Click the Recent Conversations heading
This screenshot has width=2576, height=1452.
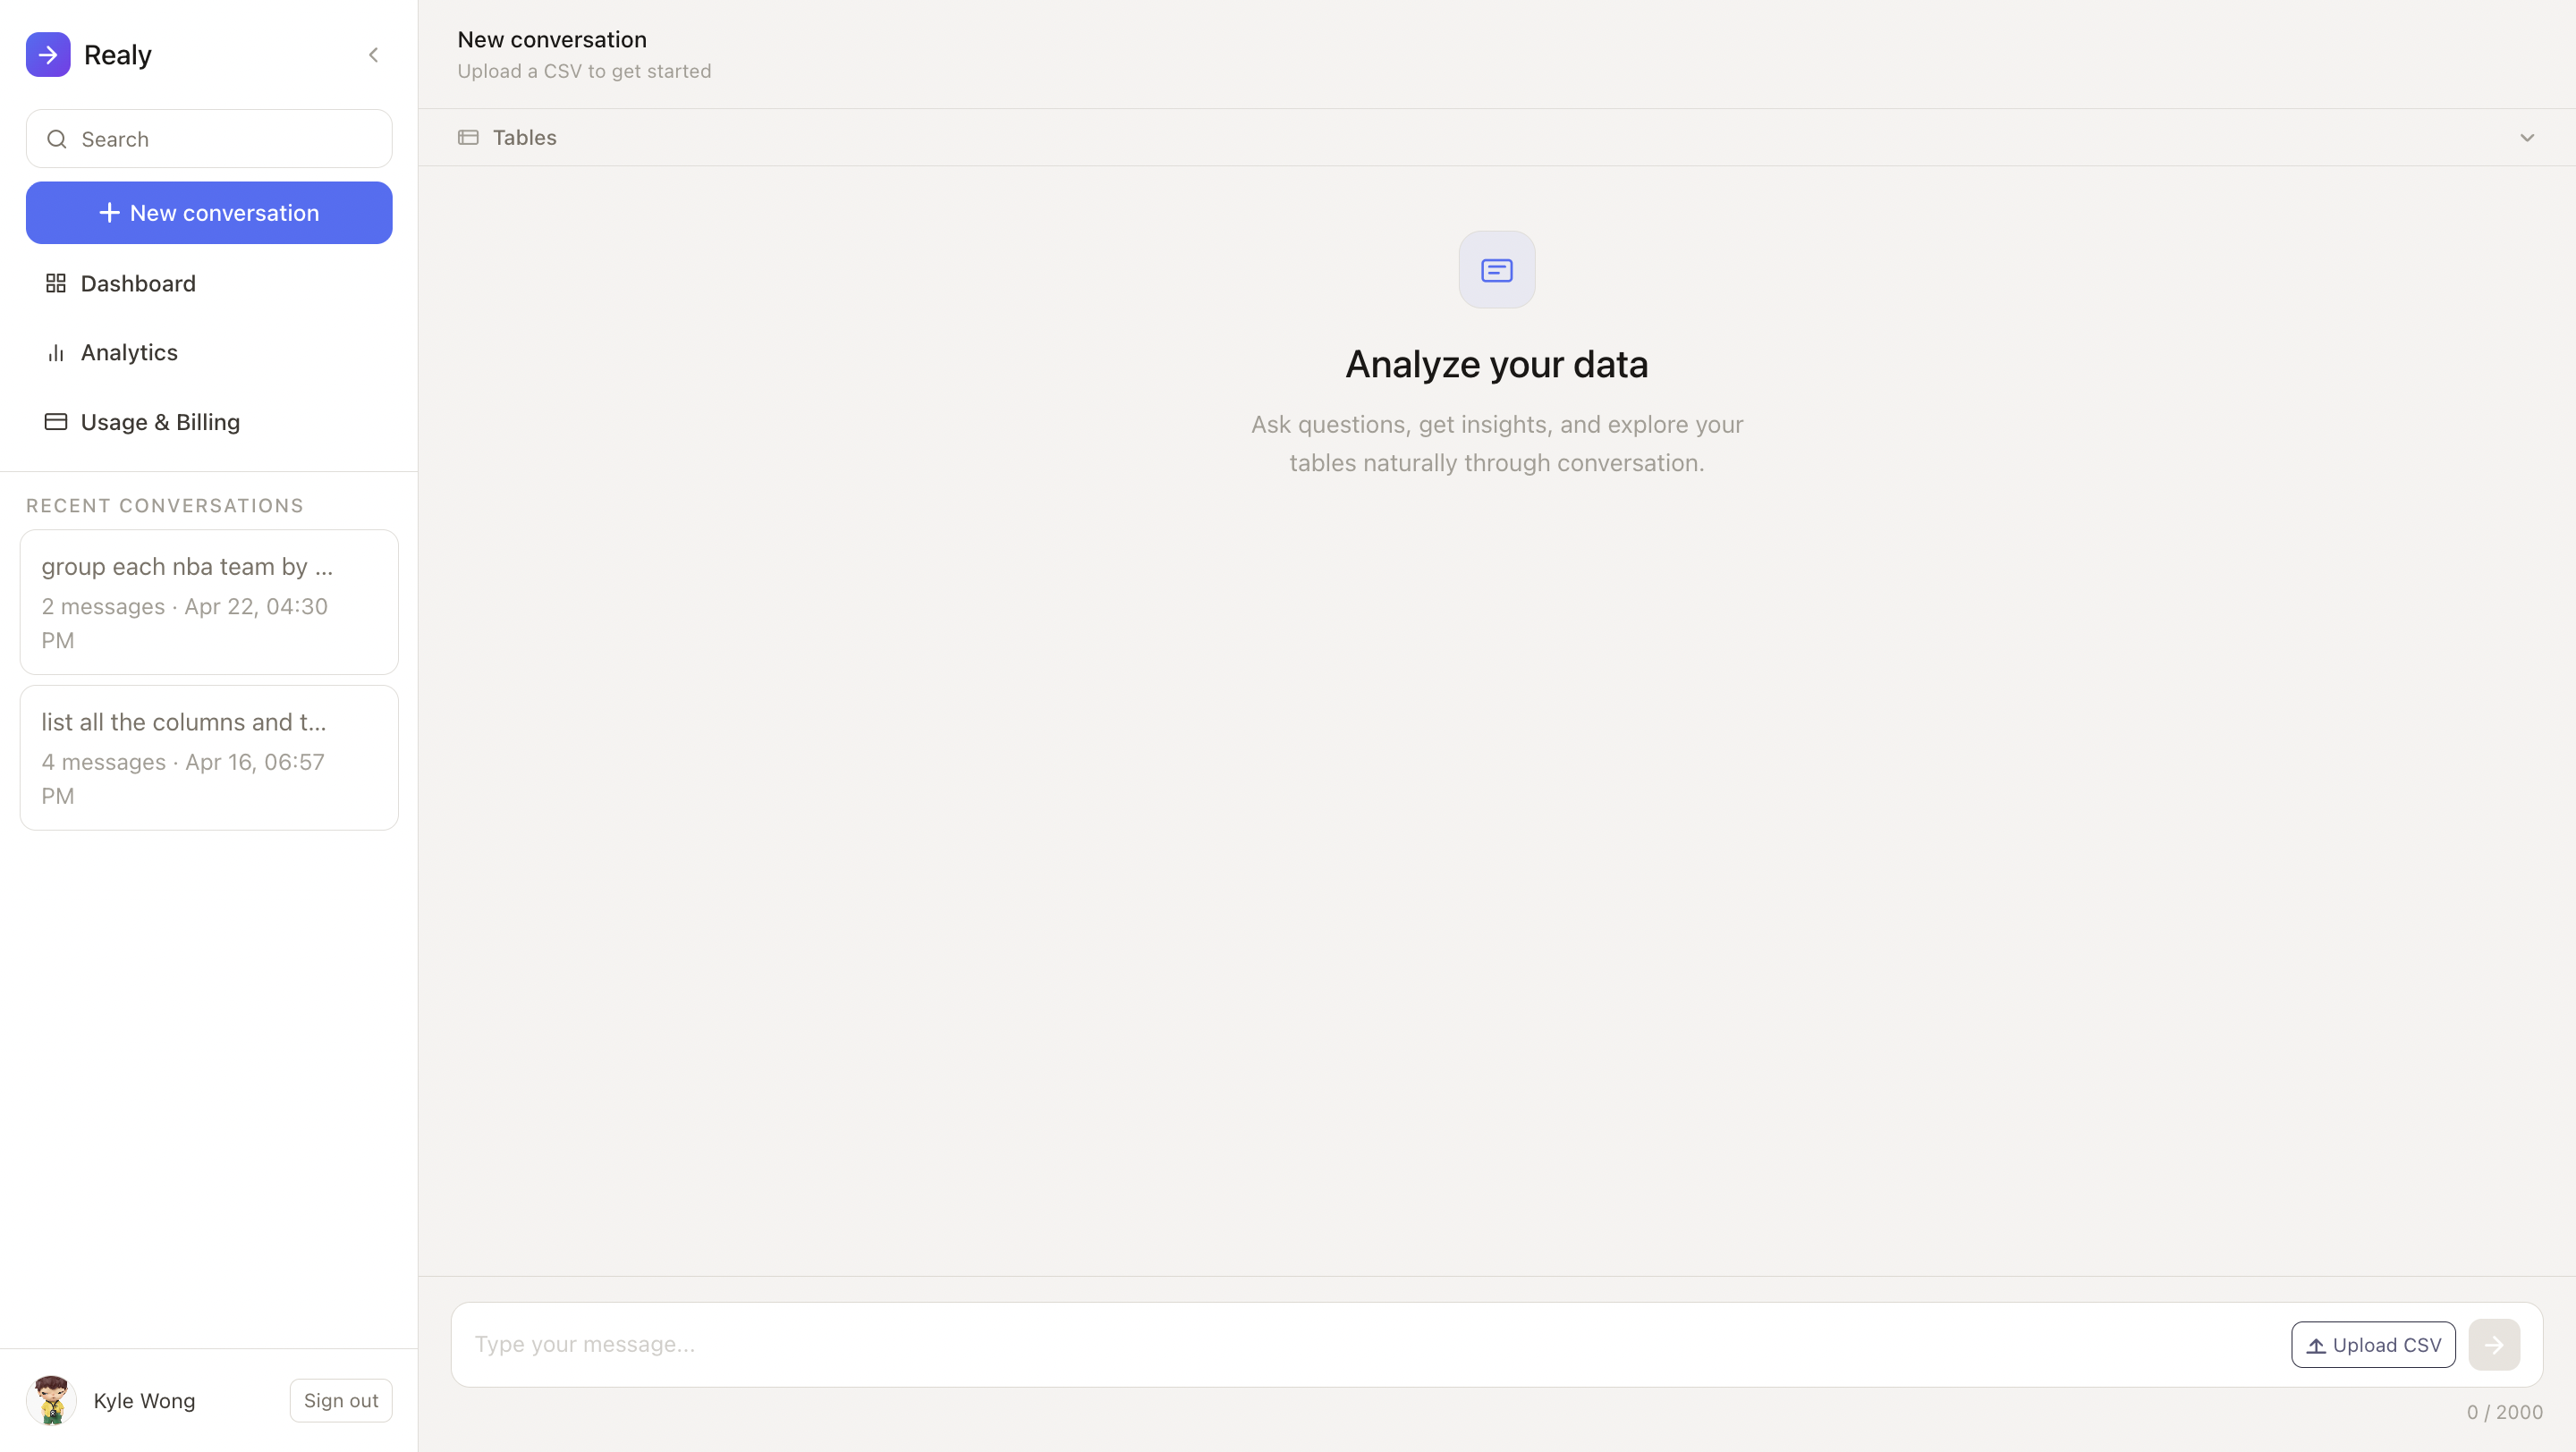coord(165,506)
